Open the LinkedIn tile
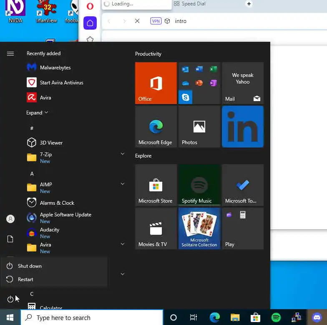The image size is (327, 325). [x=243, y=127]
